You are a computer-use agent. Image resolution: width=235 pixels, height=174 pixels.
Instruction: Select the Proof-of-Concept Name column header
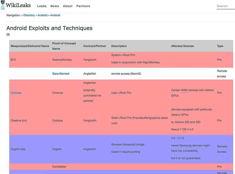pos(64,46)
